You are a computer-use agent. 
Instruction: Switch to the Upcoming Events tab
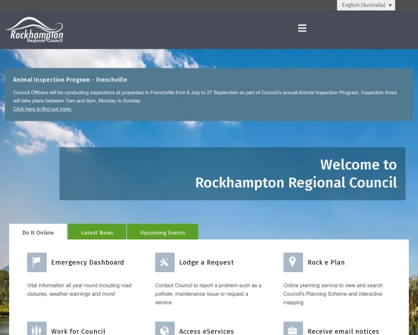pyautogui.click(x=162, y=232)
